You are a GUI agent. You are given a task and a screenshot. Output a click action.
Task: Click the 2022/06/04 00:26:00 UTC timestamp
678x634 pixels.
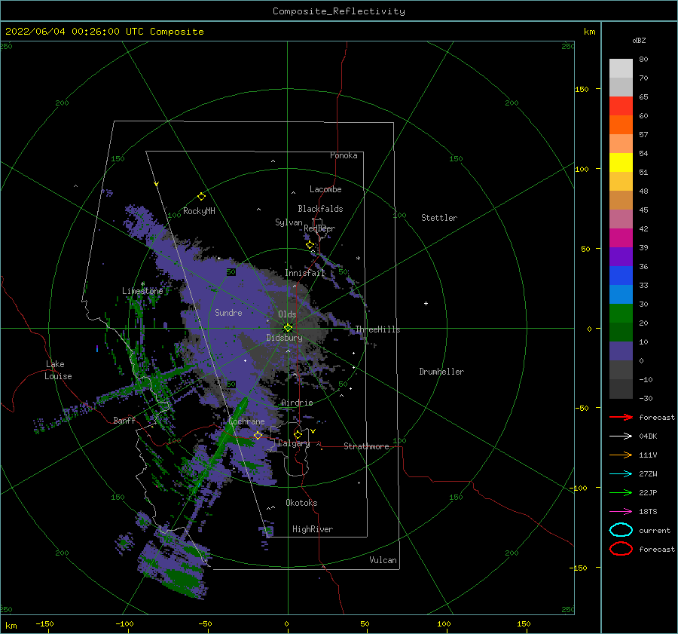75,32
